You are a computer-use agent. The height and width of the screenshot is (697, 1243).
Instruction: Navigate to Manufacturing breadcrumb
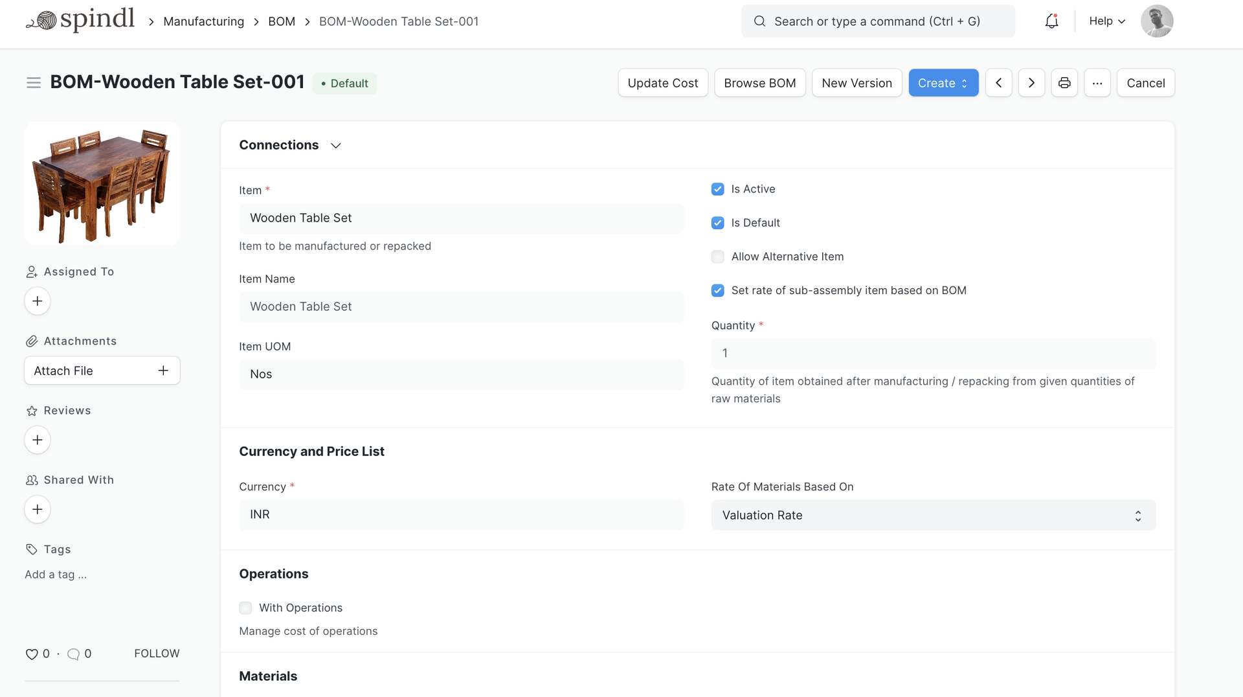203,21
